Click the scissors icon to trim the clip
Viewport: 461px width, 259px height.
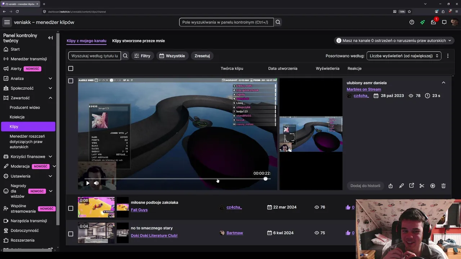tap(422, 186)
